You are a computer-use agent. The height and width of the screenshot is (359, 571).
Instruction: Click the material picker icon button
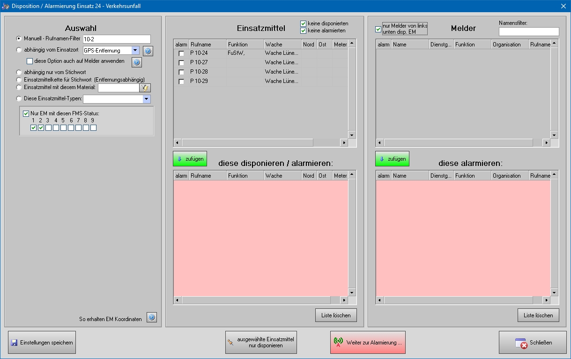click(x=145, y=88)
